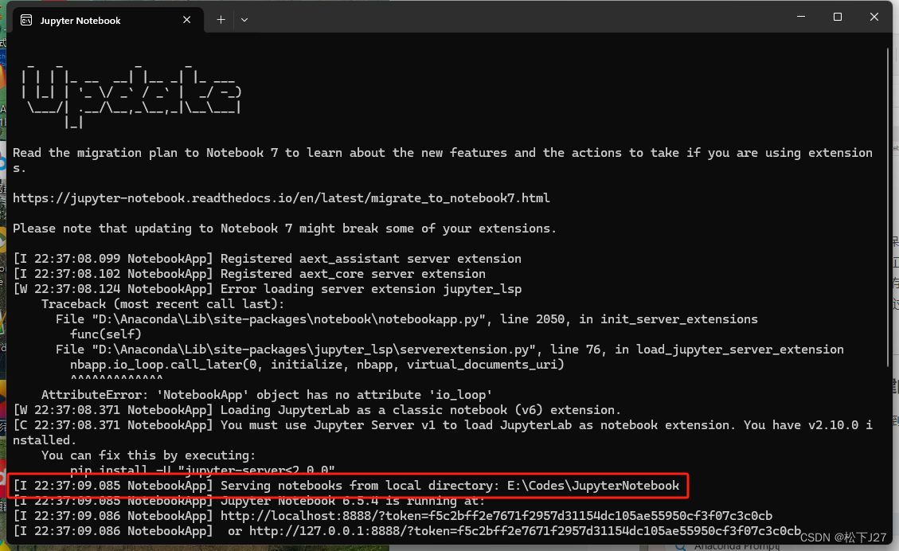Click the 'Read the migration plan to Notebook 7' line
The height and width of the screenshot is (551, 899).
pyautogui.click(x=443, y=161)
